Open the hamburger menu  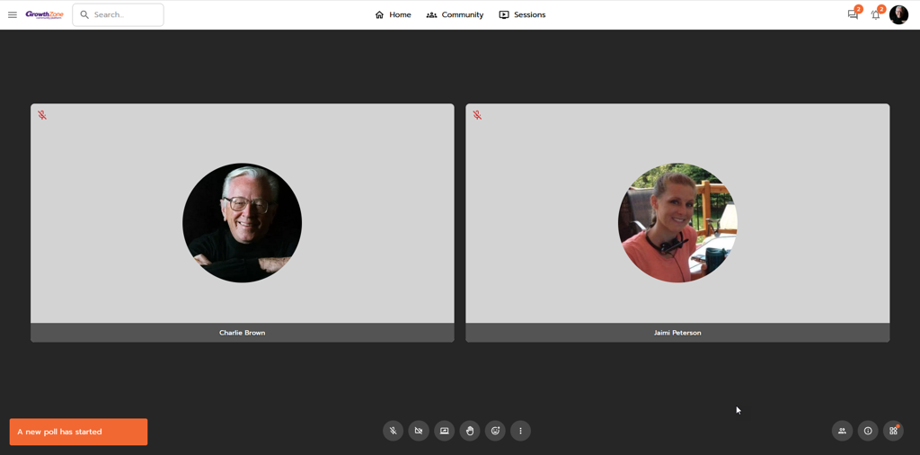[x=13, y=15]
